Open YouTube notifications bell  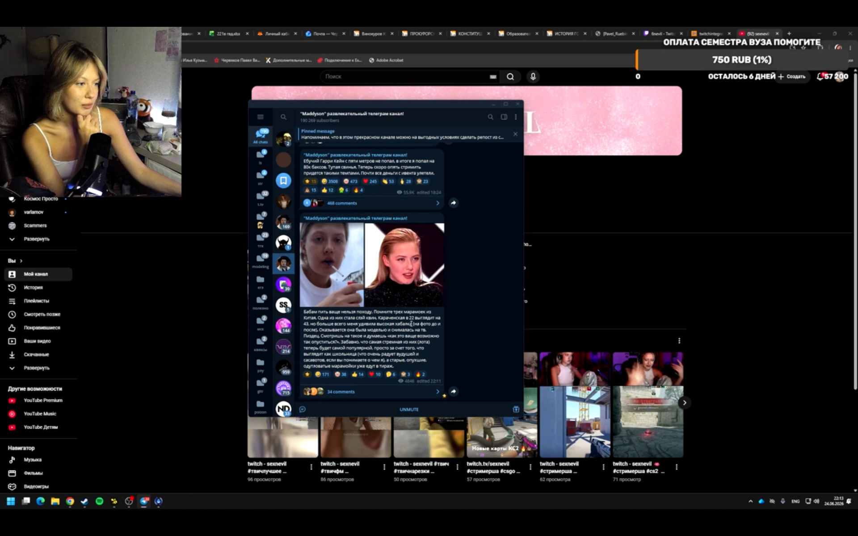pos(820,76)
